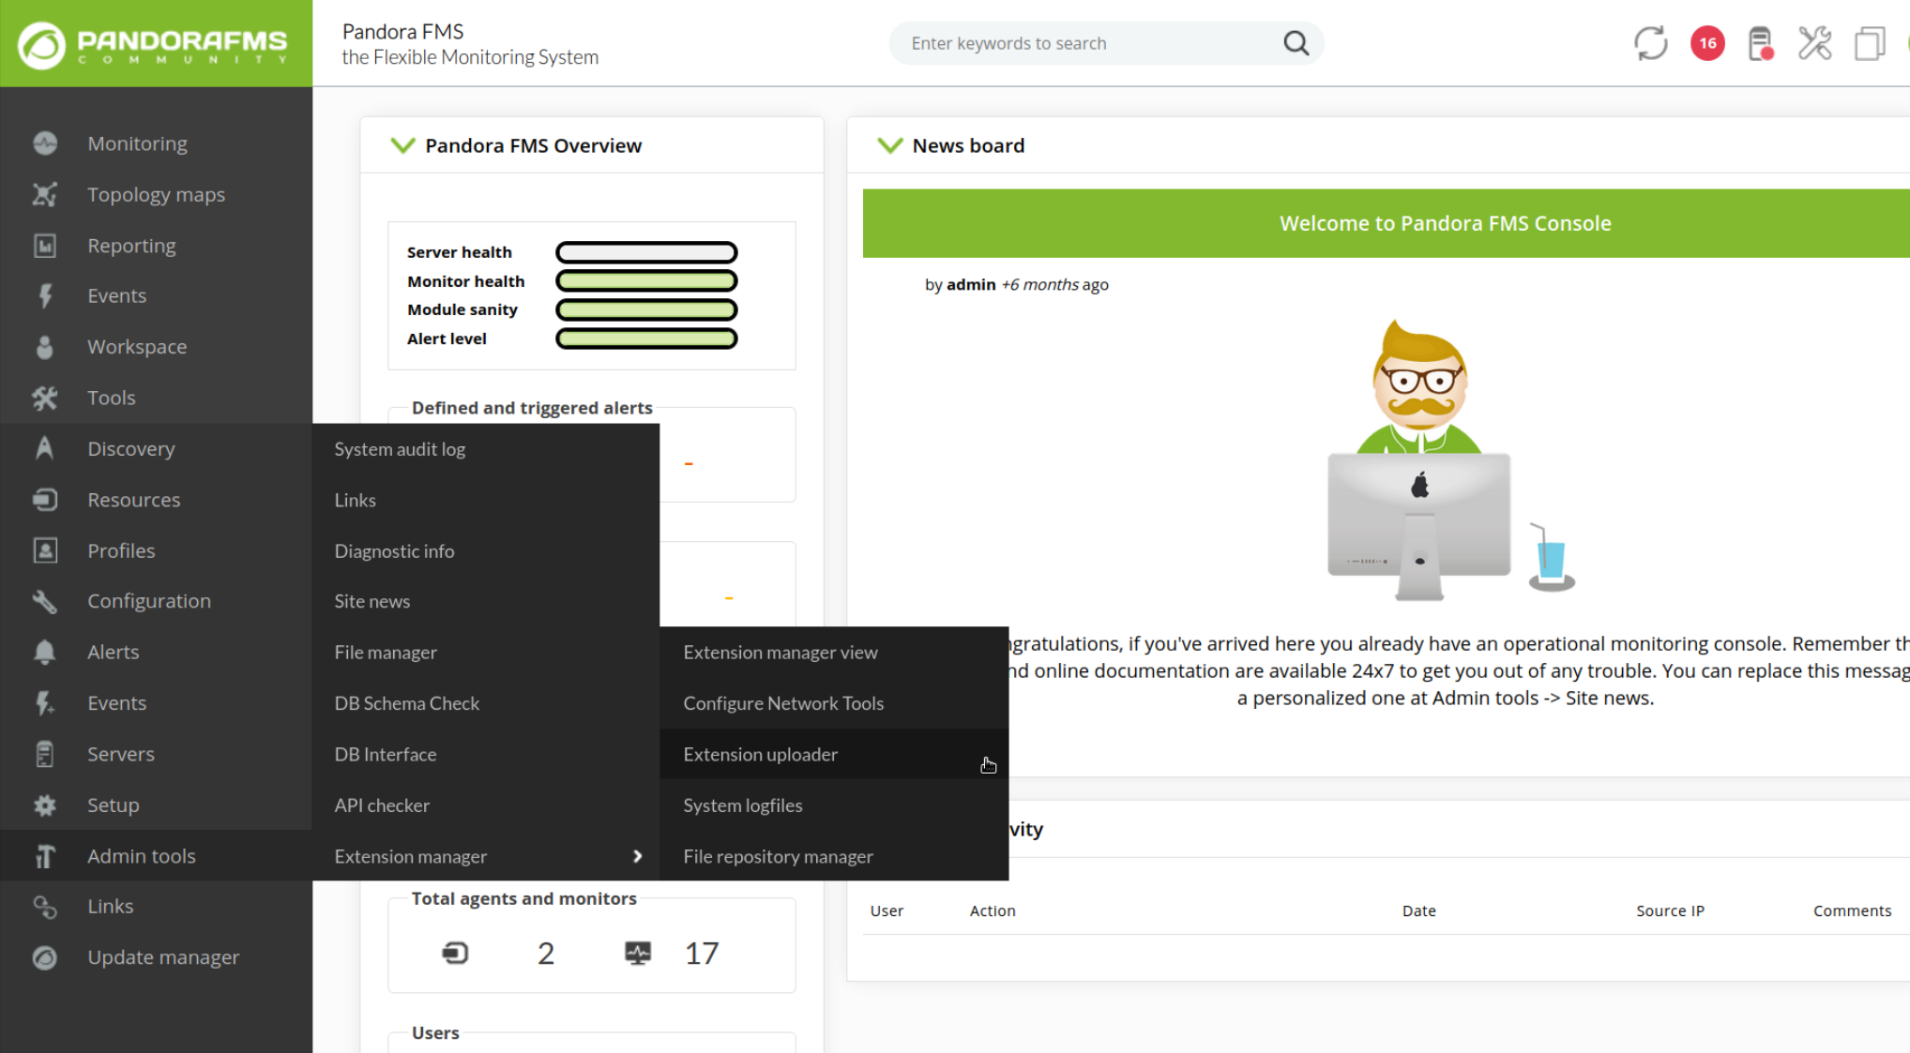Click the upper Events lightning icon
Viewport: 1910px width, 1053px height.
click(45, 296)
